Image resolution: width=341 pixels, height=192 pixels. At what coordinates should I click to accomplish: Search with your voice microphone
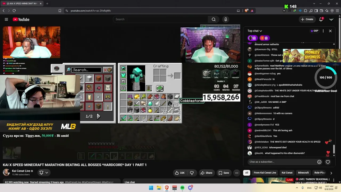(226, 19)
